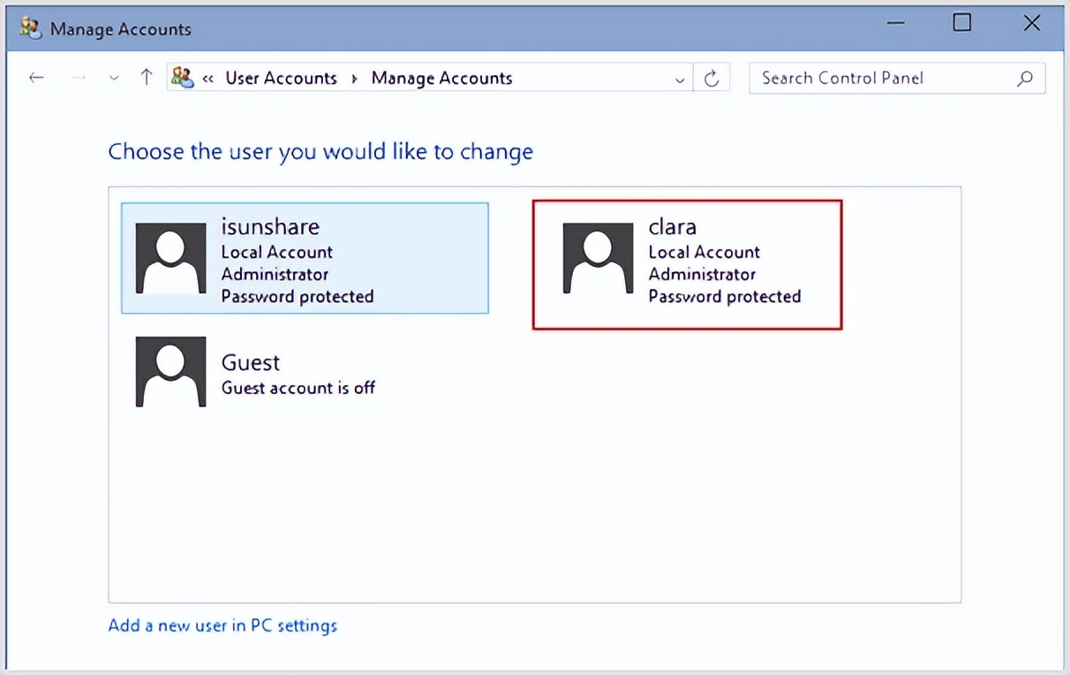This screenshot has height=675, width=1070.
Task: Expand the breadcrumb overflow double chevron
Action: tap(208, 79)
